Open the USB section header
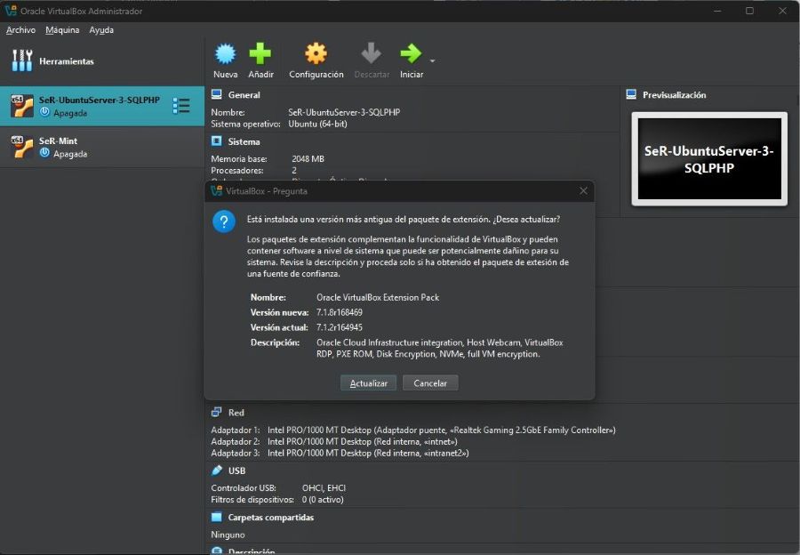 point(236,471)
